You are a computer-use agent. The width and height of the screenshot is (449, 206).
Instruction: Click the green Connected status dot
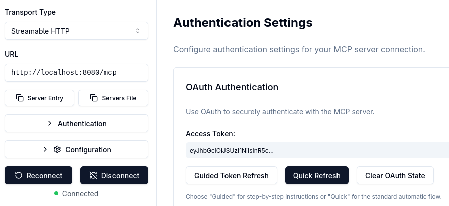point(57,193)
